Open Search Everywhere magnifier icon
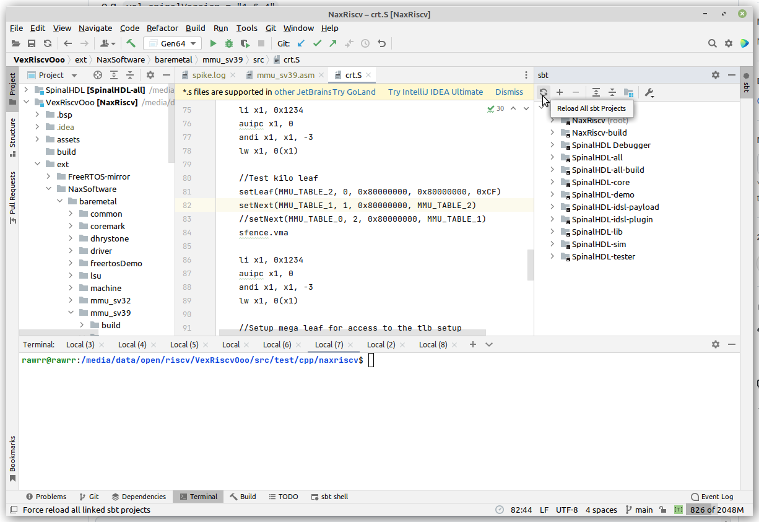This screenshot has width=759, height=522. (x=713, y=43)
